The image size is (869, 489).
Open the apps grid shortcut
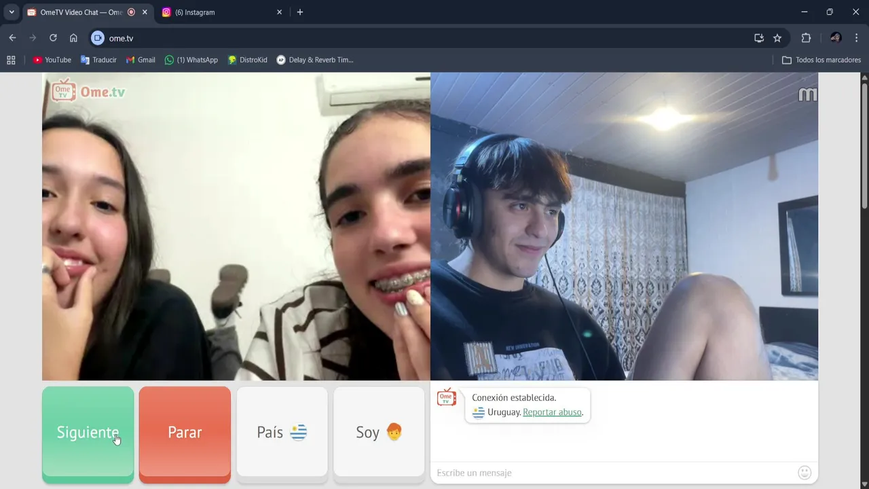tap(11, 60)
